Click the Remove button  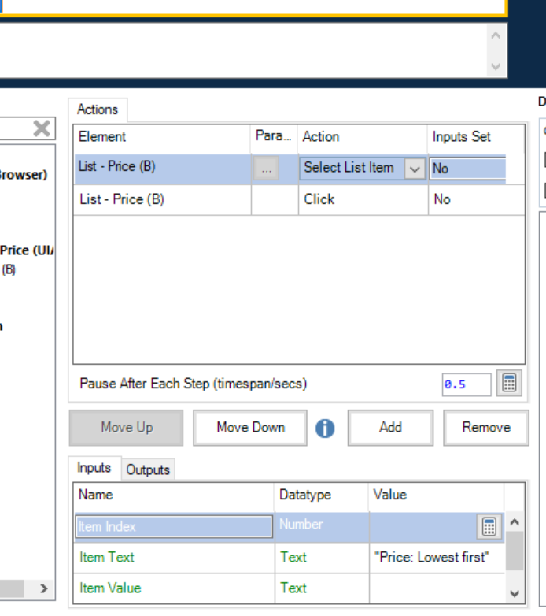click(x=486, y=428)
